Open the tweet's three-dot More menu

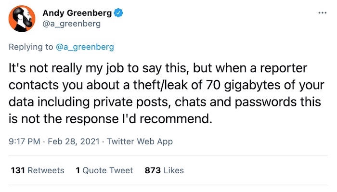pyautogui.click(x=323, y=13)
